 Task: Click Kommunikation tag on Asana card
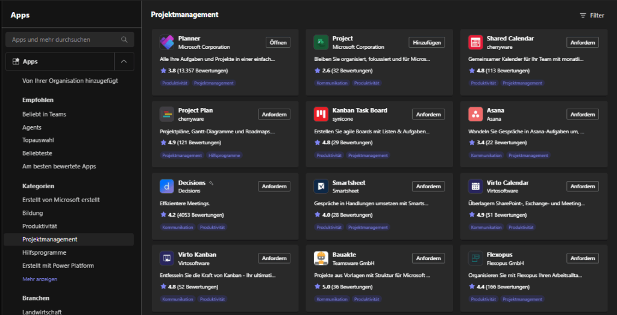[x=486, y=155]
